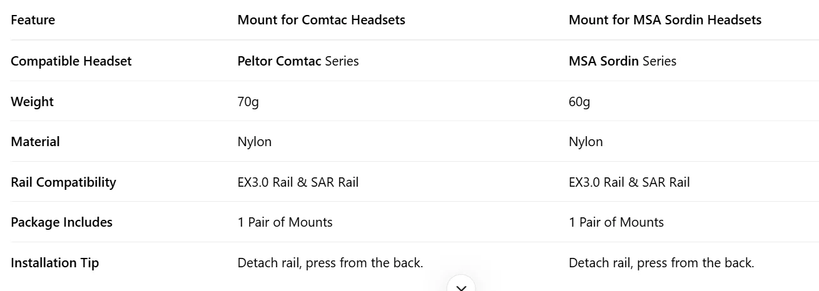Image resolution: width=819 pixels, height=291 pixels.
Task: Click the Material row label
Action: (36, 142)
